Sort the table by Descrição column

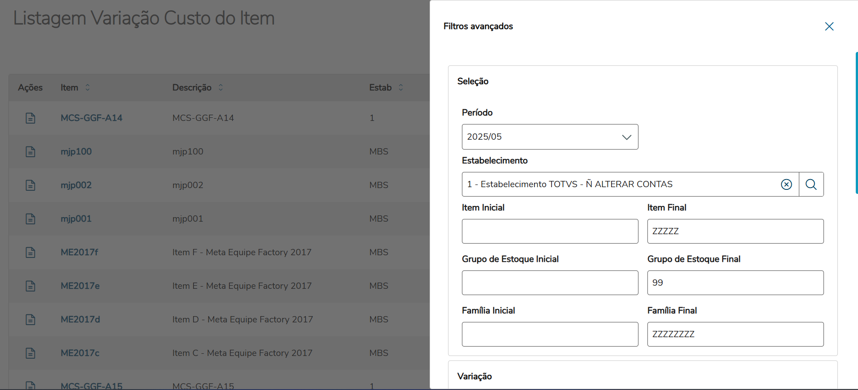coord(221,88)
